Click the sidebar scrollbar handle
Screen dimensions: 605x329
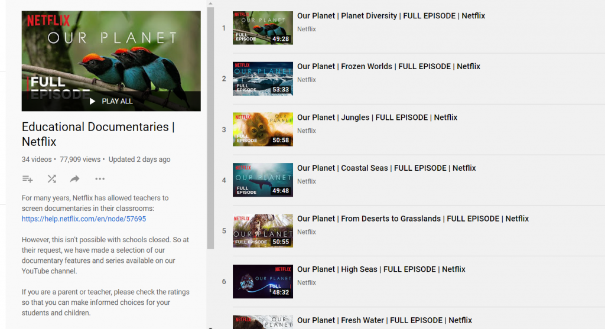210,128
